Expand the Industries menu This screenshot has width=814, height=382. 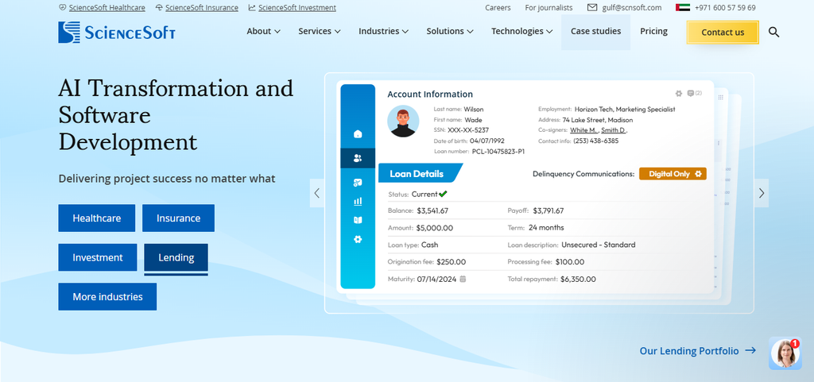(383, 31)
